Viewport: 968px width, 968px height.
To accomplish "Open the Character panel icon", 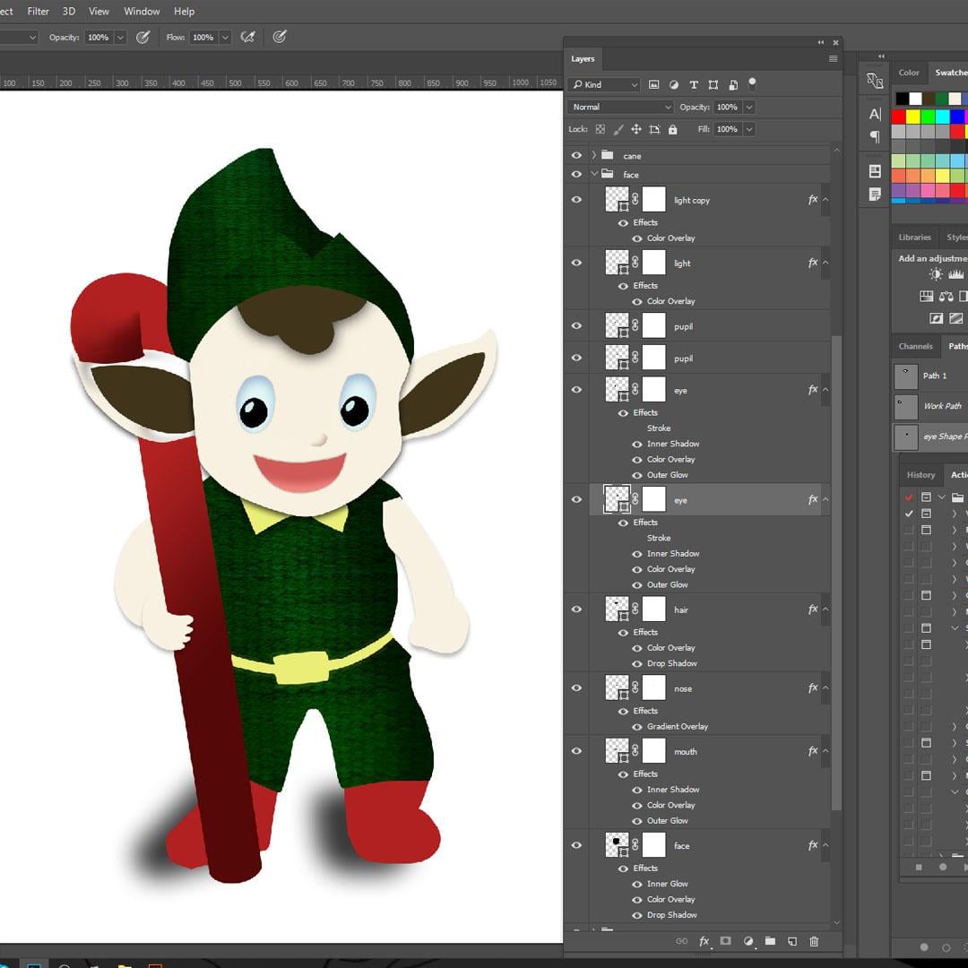I will click(875, 114).
